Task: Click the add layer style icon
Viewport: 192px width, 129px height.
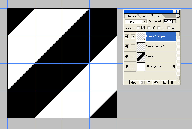Action: [x=134, y=82]
